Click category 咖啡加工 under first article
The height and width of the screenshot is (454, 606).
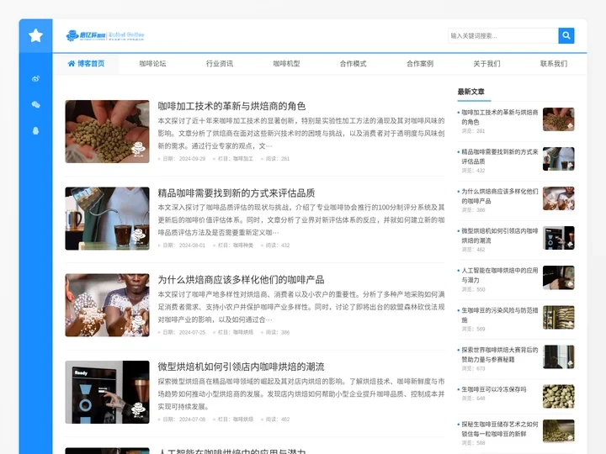click(243, 159)
